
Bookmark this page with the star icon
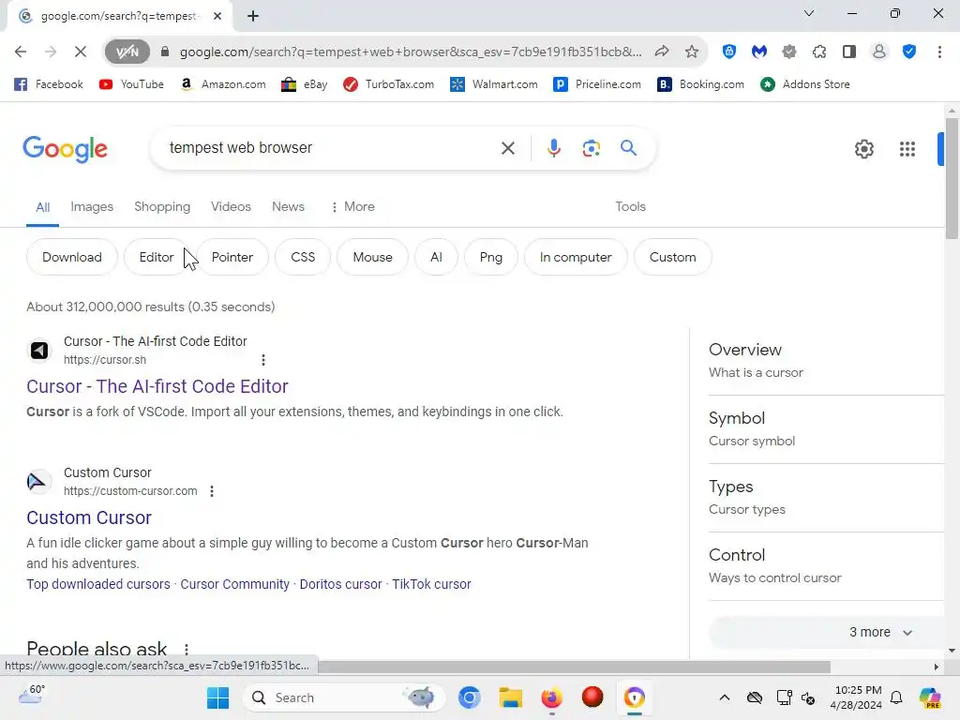692,52
